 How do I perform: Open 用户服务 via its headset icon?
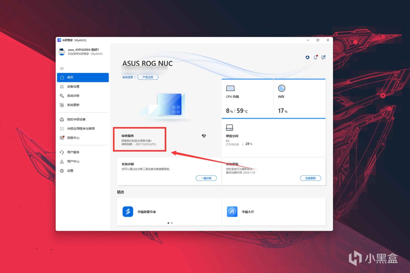click(x=62, y=152)
